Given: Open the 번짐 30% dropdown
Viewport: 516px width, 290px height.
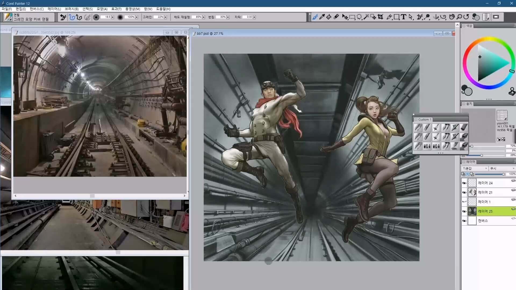Looking at the screenshot, I should (228, 17).
